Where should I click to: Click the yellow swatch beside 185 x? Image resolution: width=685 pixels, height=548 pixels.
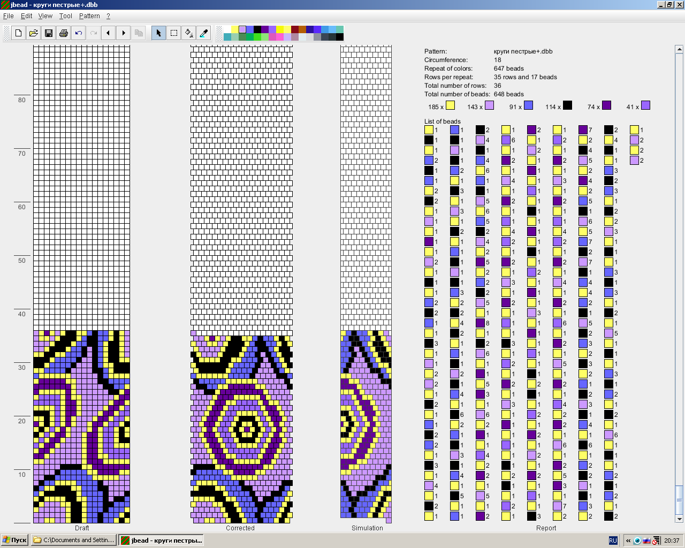point(450,105)
